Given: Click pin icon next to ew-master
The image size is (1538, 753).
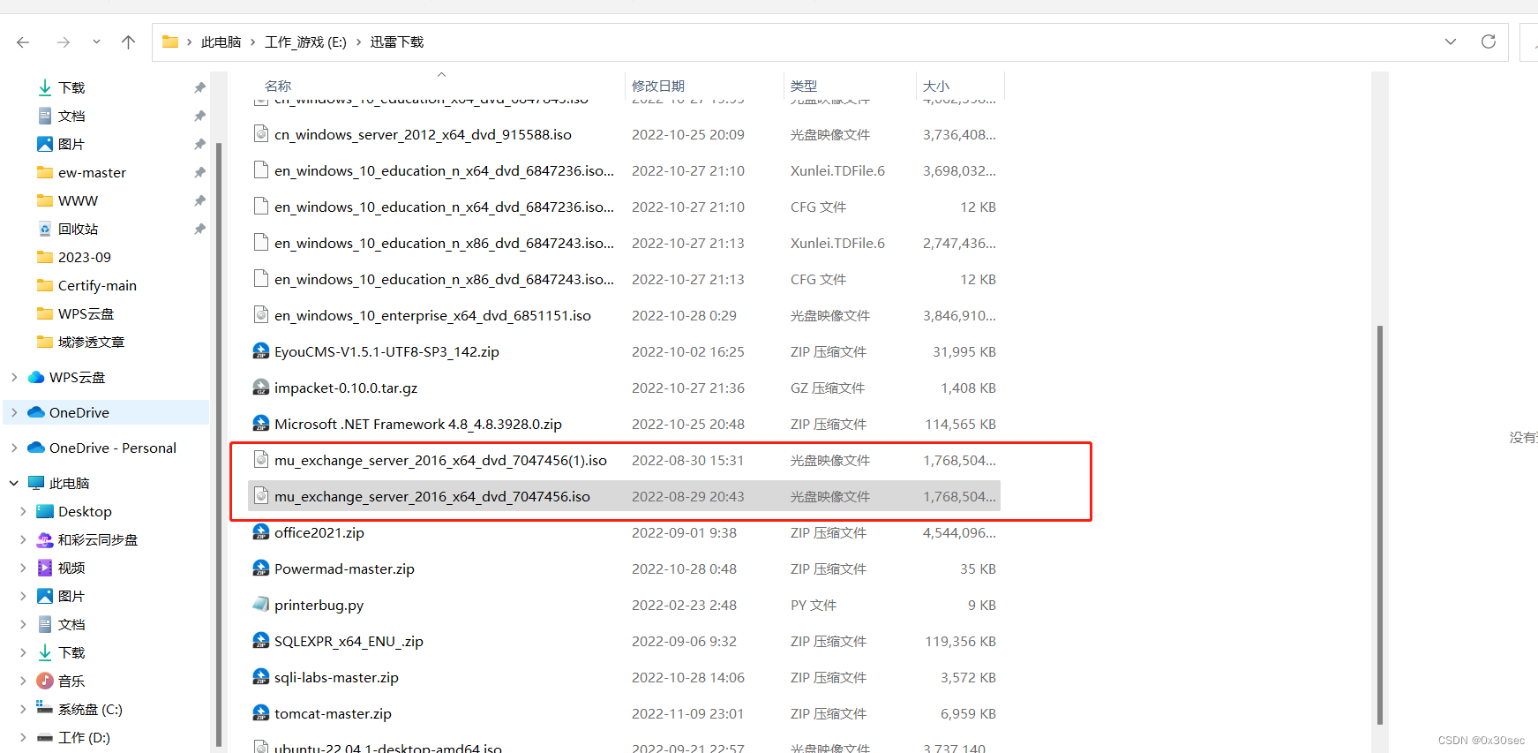Looking at the screenshot, I should click(x=199, y=172).
